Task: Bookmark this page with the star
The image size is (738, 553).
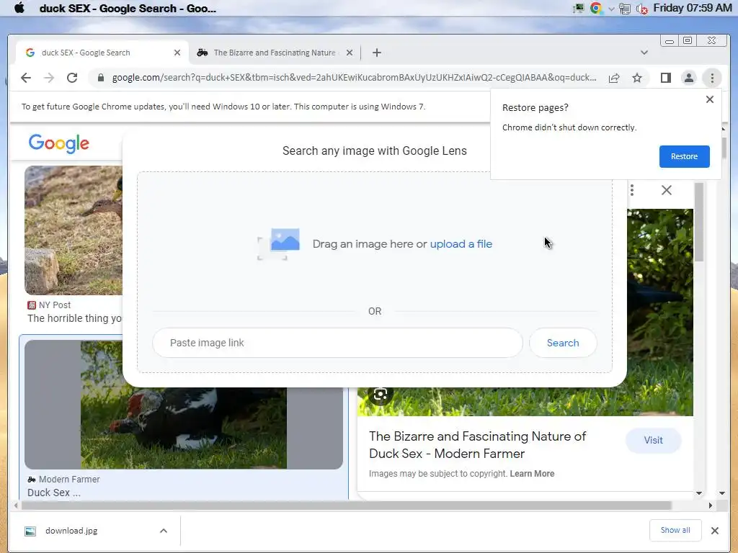Action: (637, 78)
